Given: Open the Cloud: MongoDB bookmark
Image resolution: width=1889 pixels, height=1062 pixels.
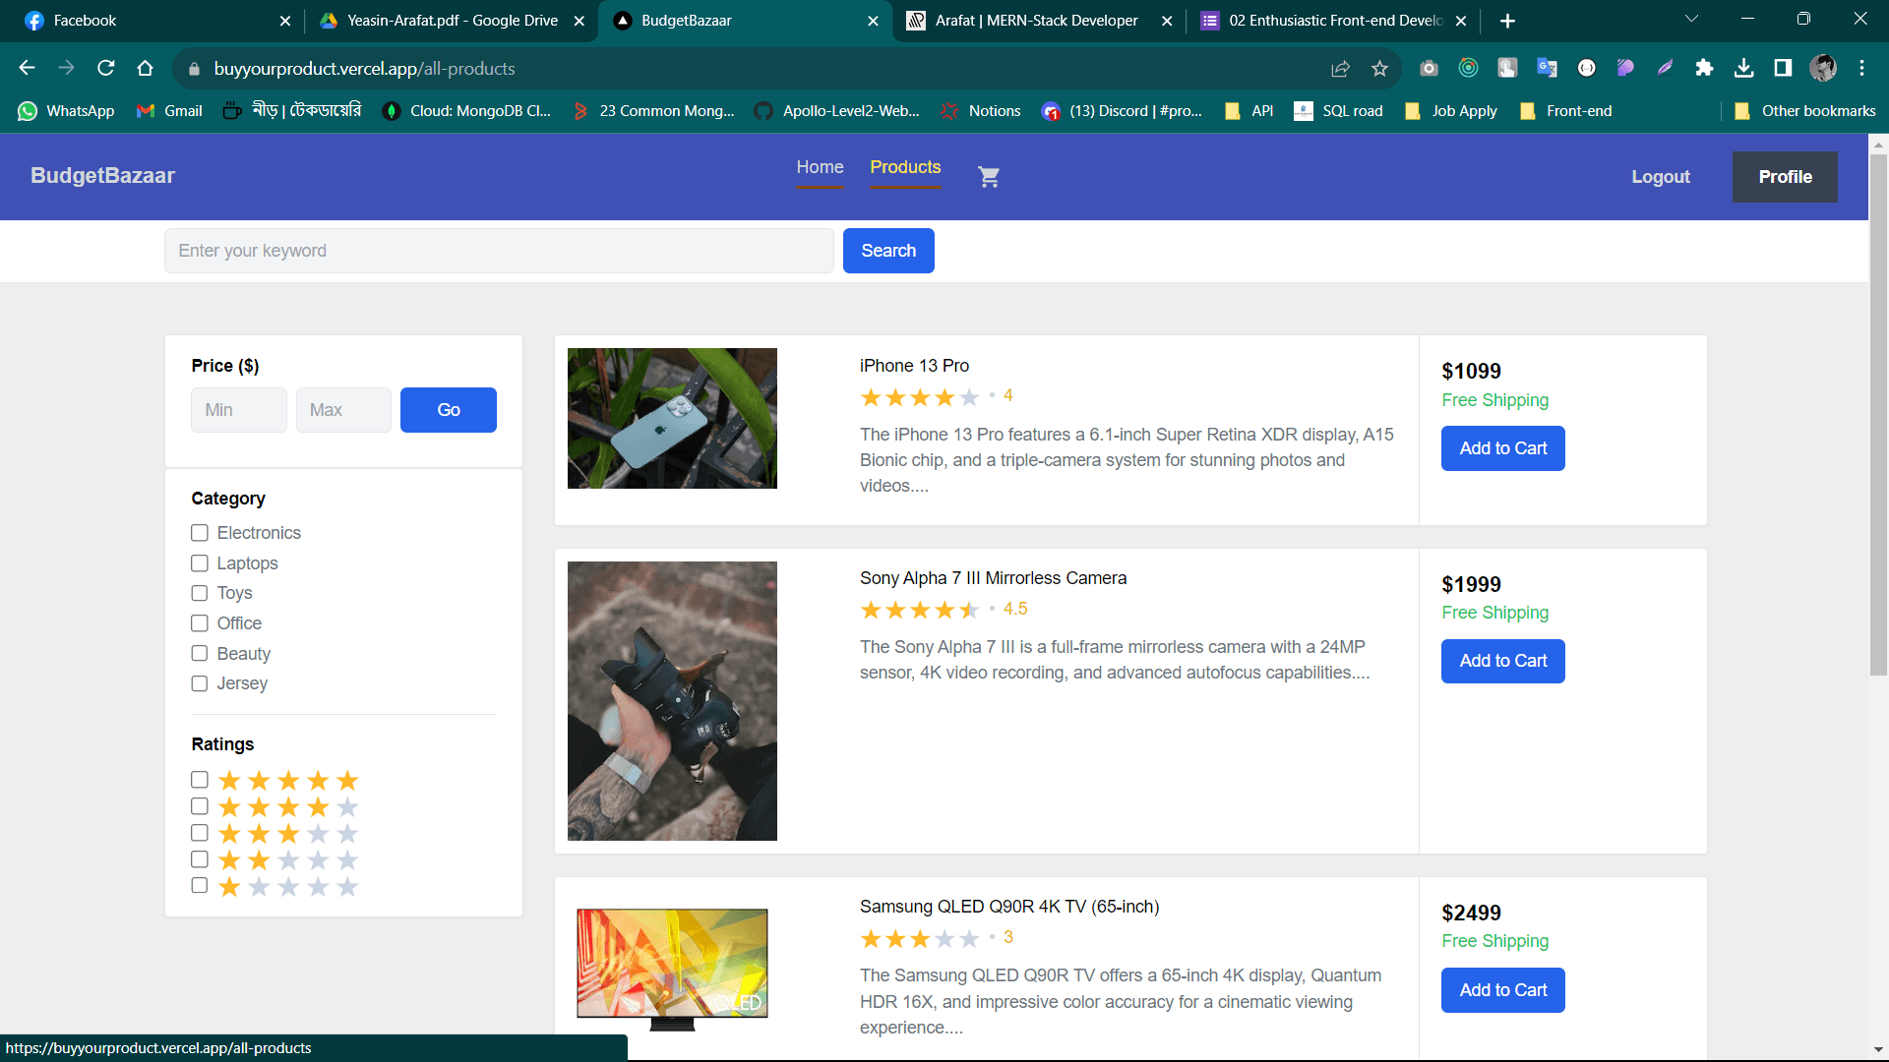Looking at the screenshot, I should (x=466, y=111).
